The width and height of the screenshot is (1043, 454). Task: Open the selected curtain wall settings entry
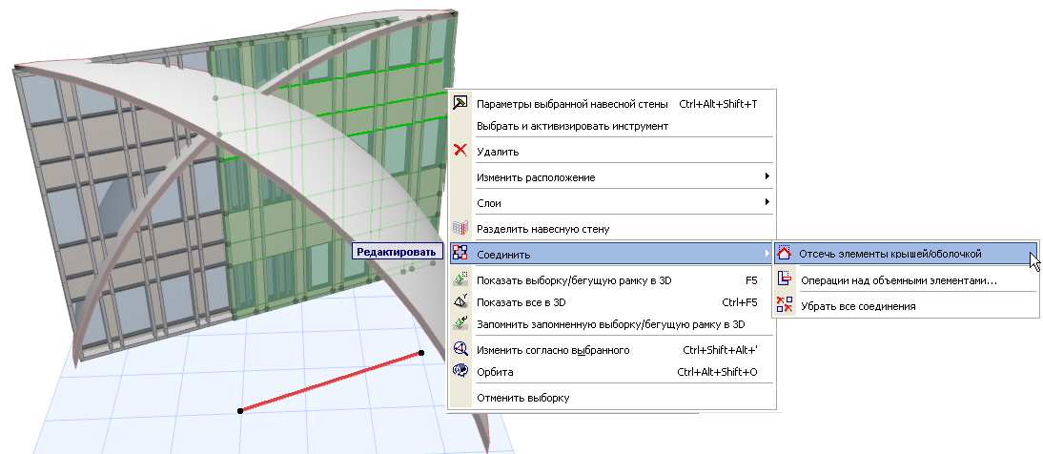click(613, 104)
